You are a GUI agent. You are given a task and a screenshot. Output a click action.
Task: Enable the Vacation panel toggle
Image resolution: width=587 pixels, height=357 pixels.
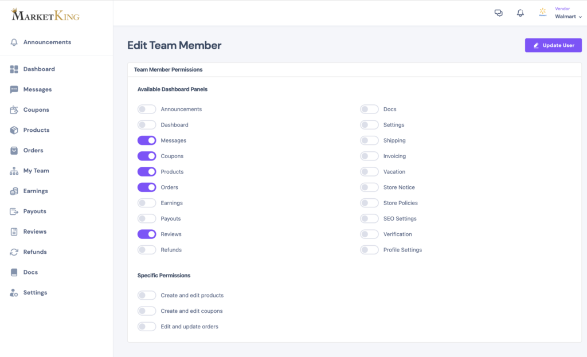[370, 172]
